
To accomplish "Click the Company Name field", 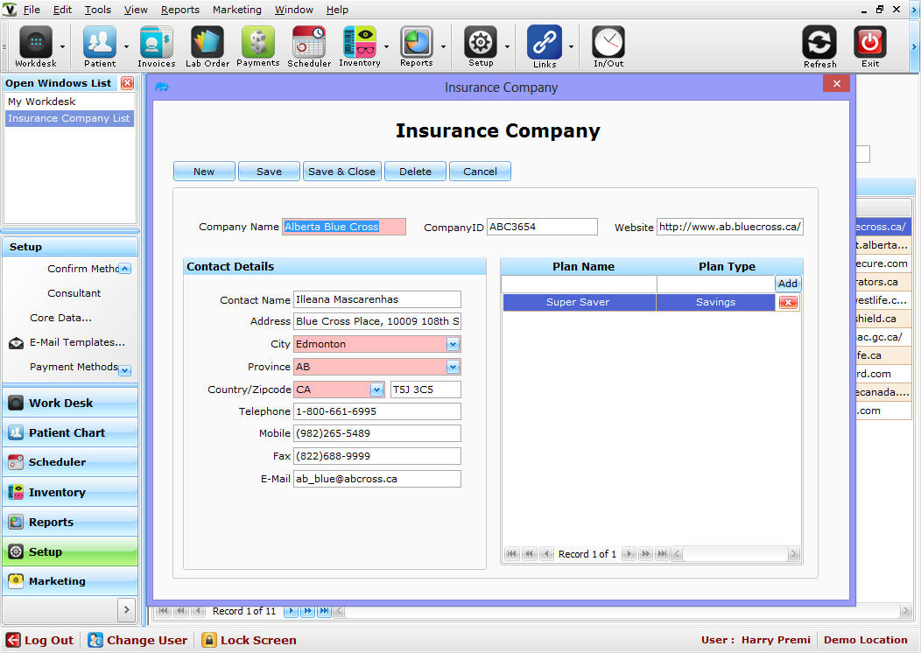I will coord(343,227).
